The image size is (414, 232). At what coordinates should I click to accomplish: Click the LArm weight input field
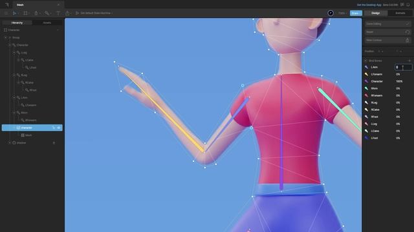[403, 67]
